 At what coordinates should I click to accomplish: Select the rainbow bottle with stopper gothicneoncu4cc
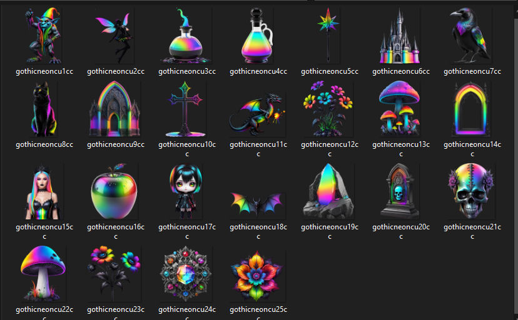[257, 36]
